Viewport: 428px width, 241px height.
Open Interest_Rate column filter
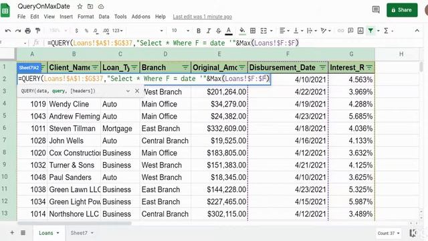coord(369,67)
